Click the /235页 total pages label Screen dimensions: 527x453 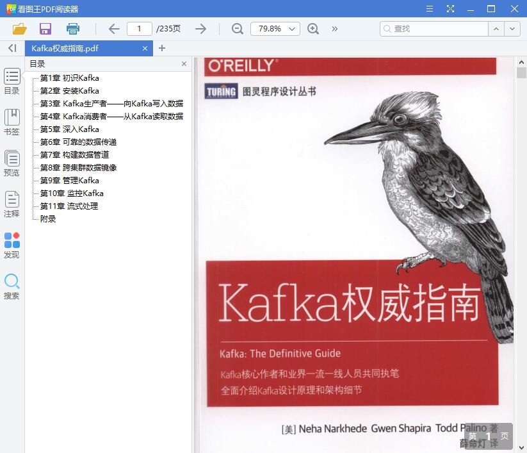coord(168,29)
